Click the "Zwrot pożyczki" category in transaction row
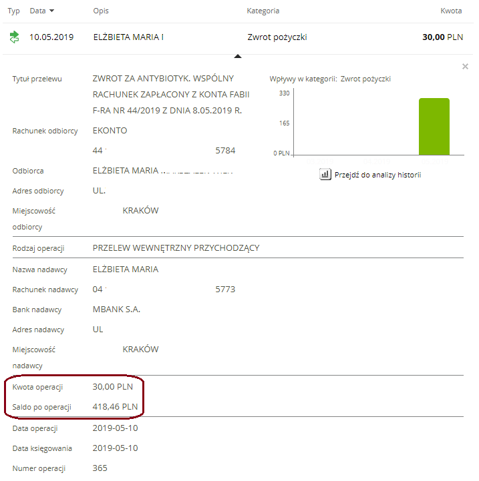The image size is (479, 481). coord(277,37)
